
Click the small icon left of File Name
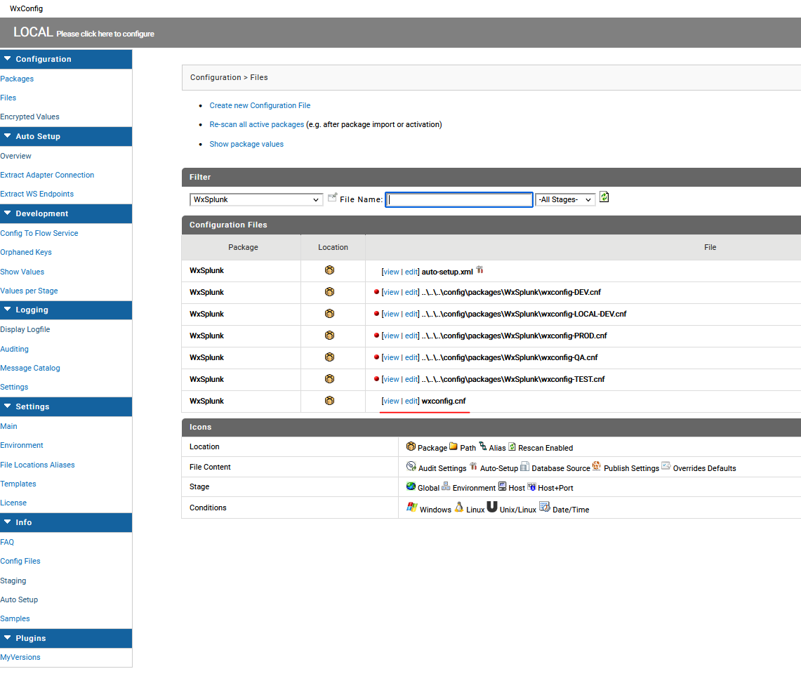click(332, 199)
